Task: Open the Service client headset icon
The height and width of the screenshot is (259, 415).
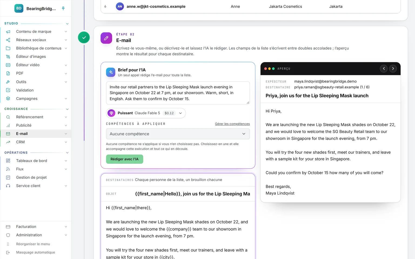Action: 8,186
